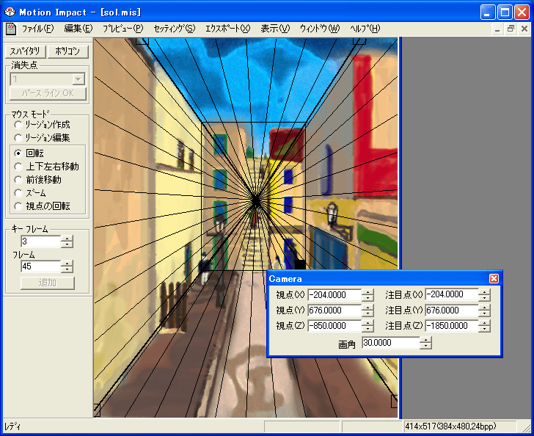This screenshot has height=436, width=534.
Task: Decrease 視点(X) with the down arrow
Action: coord(367,298)
